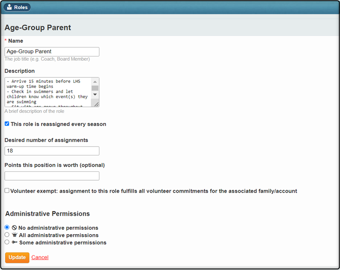Click the Description scrollbar thumb
Image resolution: width=340 pixels, height=270 pixels.
point(95,88)
